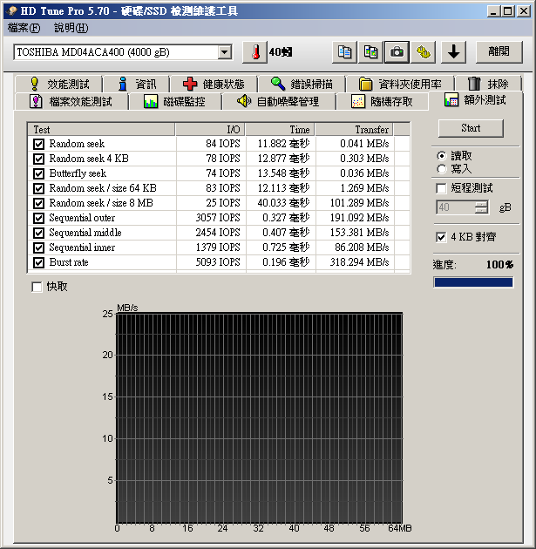The width and height of the screenshot is (536, 549).
Task: Select the 讀取 read radio button
Action: (x=442, y=155)
